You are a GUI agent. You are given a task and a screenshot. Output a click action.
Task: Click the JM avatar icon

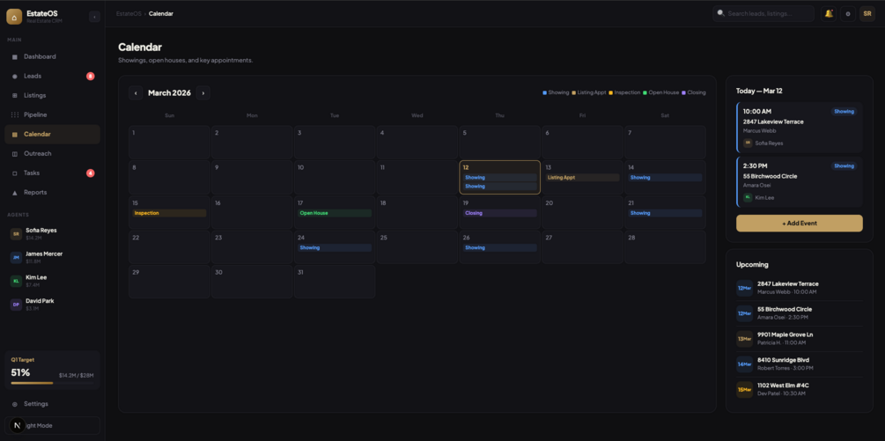click(x=17, y=257)
